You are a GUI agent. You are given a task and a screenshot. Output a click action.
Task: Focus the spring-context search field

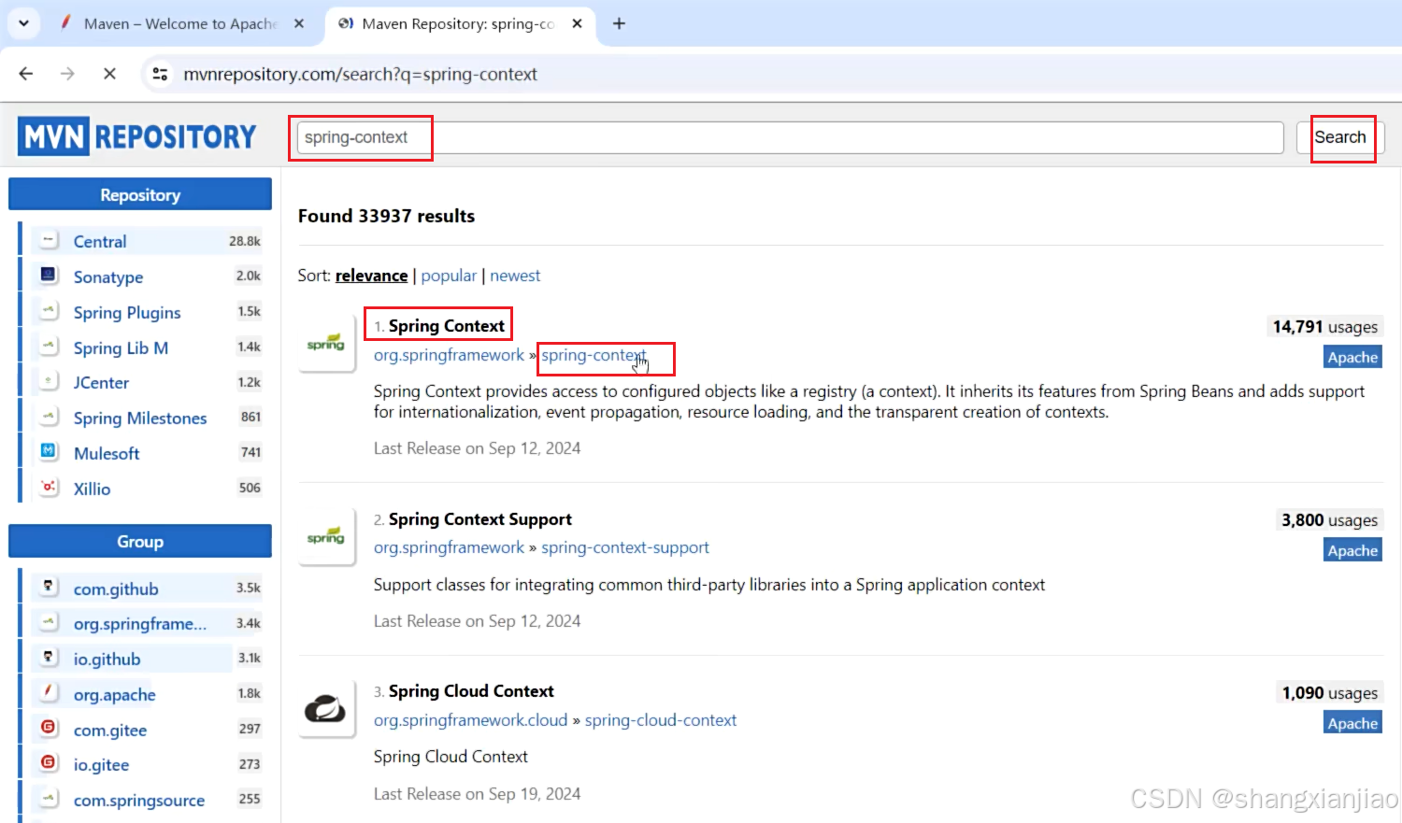(x=790, y=137)
